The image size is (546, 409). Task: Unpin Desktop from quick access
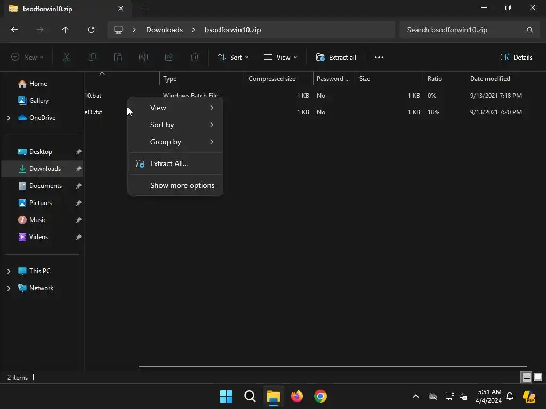(79, 152)
